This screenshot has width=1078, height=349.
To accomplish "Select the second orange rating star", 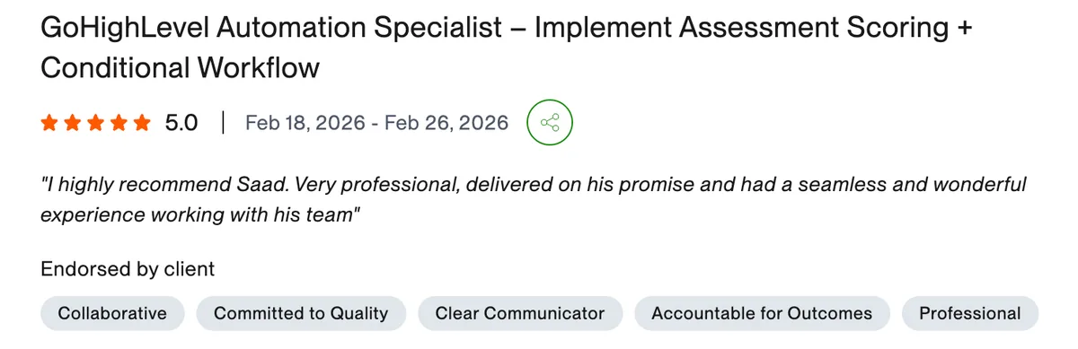I will (x=73, y=123).
